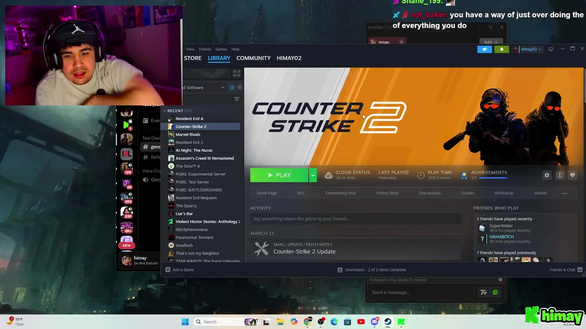Go to the STORE tab
The height and width of the screenshot is (329, 586).
point(193,58)
